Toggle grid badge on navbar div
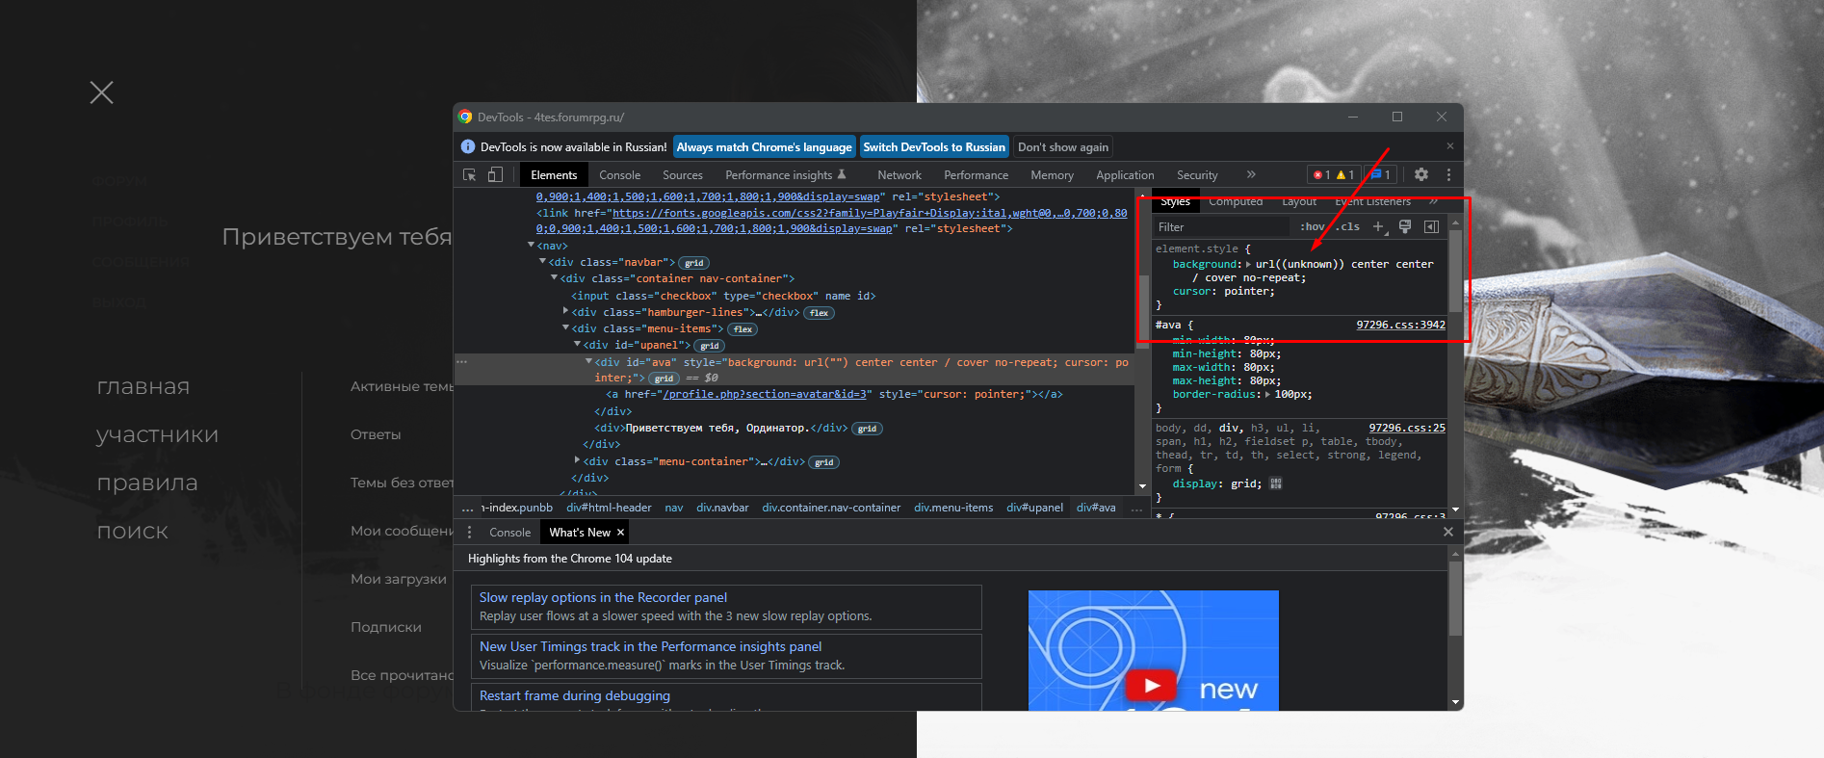This screenshot has height=758, width=1824. pyautogui.click(x=693, y=263)
